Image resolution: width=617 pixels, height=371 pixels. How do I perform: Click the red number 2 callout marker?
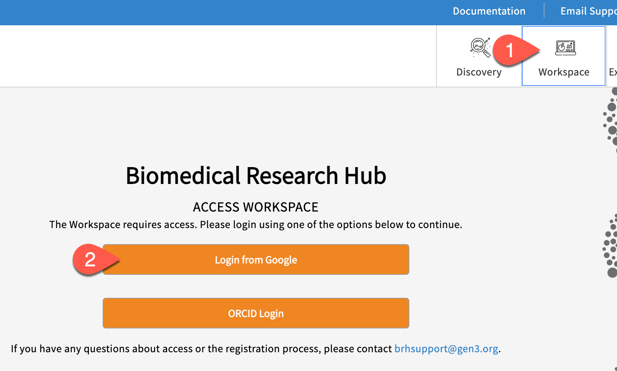90,259
